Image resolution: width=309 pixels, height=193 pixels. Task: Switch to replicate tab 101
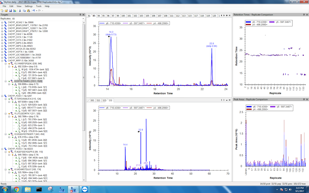[x=129, y=16]
